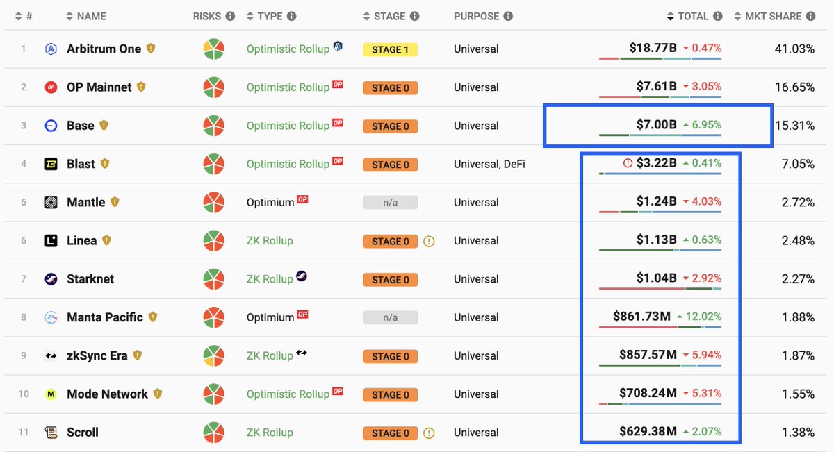Sort the table by TYPE column
The width and height of the screenshot is (834, 452).
pos(264,16)
